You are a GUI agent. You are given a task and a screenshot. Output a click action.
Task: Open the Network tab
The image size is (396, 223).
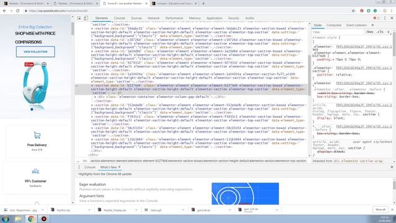(153, 18)
